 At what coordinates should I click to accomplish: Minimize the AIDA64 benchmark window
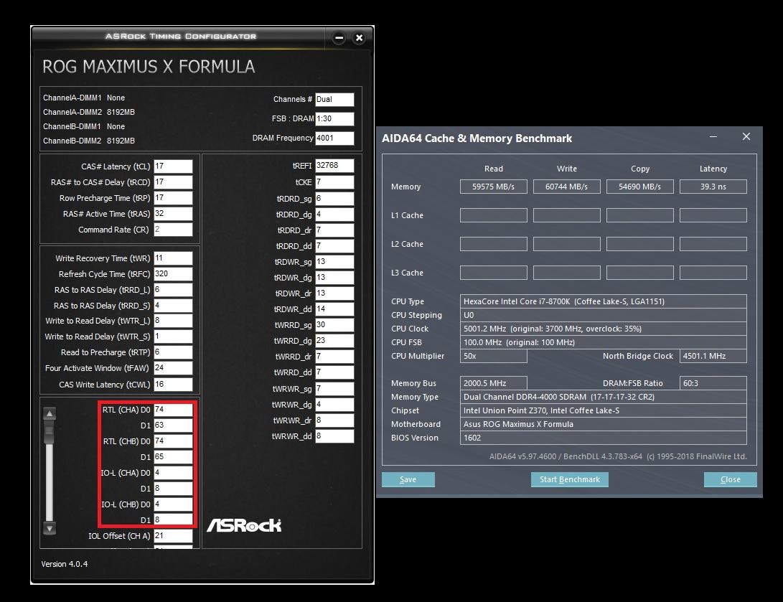pos(713,136)
